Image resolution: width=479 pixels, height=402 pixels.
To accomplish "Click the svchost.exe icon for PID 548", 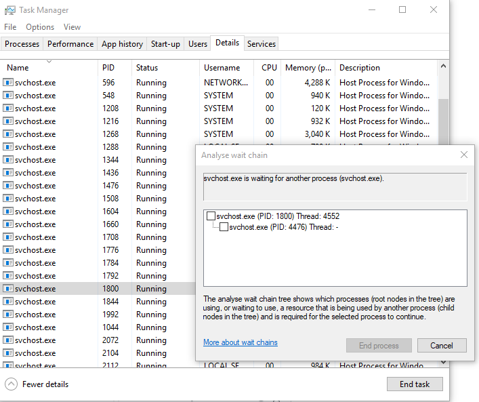I will pyautogui.click(x=8, y=96).
